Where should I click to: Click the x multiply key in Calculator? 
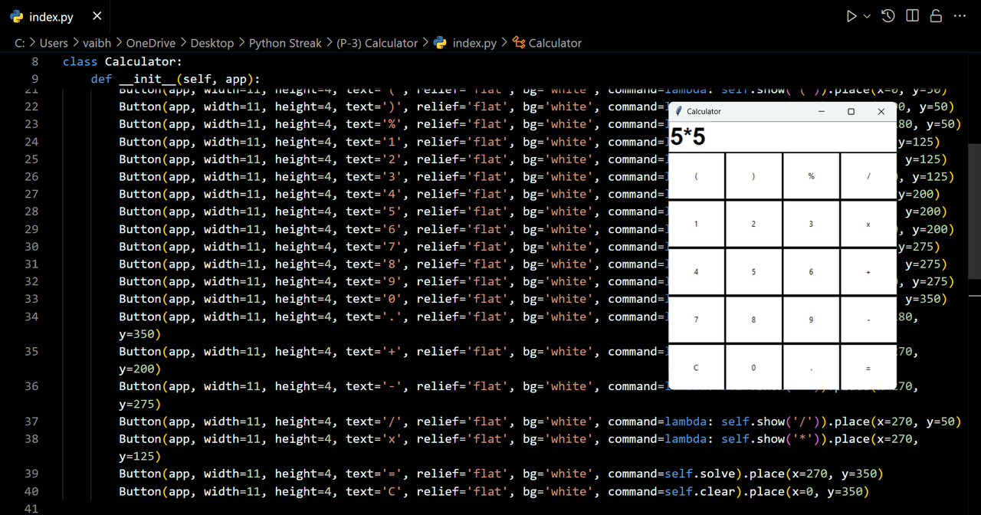tap(868, 224)
